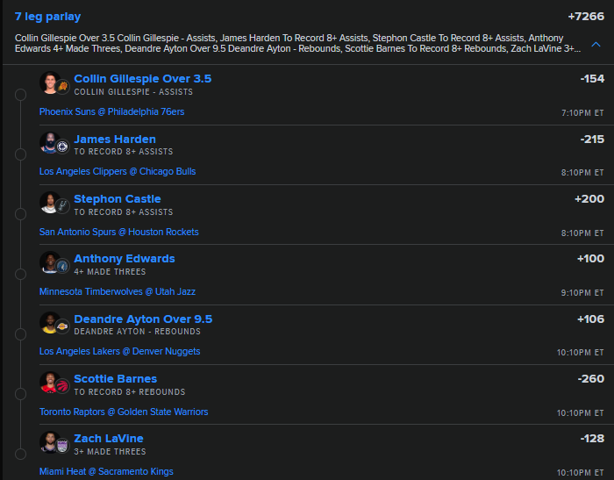The width and height of the screenshot is (614, 480).
Task: Click the 7:10PM ET game time
Action: pyautogui.click(x=582, y=113)
